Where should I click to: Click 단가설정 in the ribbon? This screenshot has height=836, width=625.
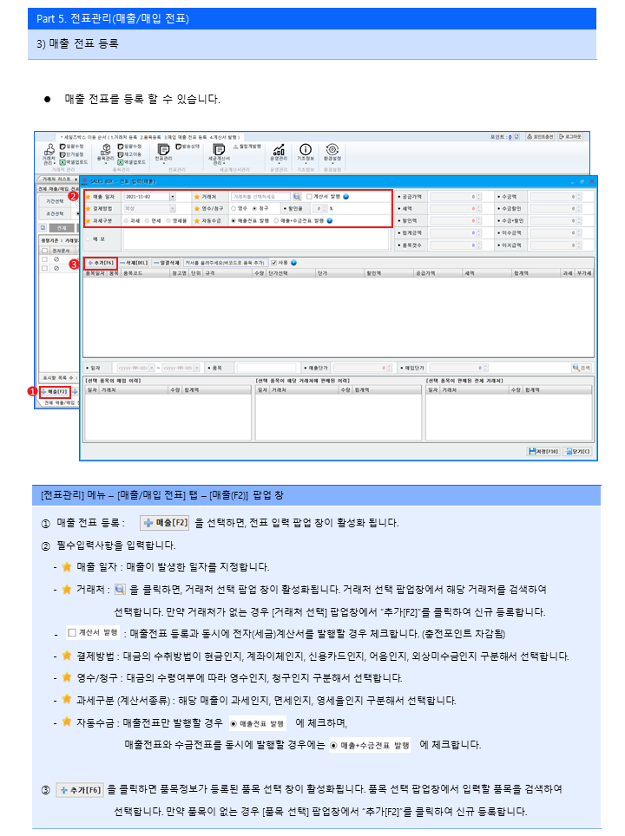(x=71, y=154)
